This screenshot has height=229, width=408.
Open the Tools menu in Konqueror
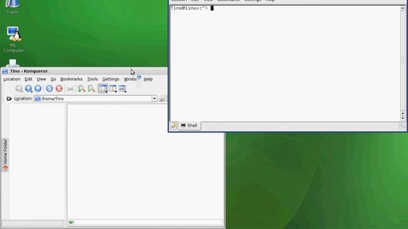92,79
